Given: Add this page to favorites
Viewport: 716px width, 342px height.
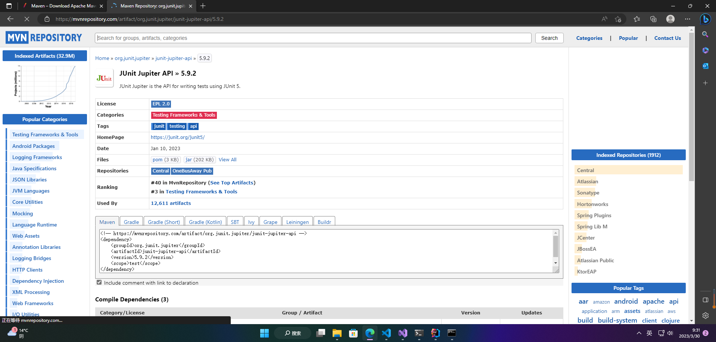Looking at the screenshot, I should click(618, 19).
